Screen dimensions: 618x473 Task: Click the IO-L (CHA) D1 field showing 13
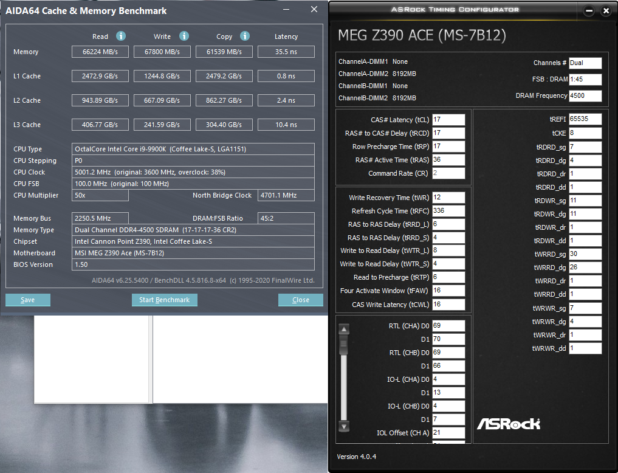coord(448,393)
